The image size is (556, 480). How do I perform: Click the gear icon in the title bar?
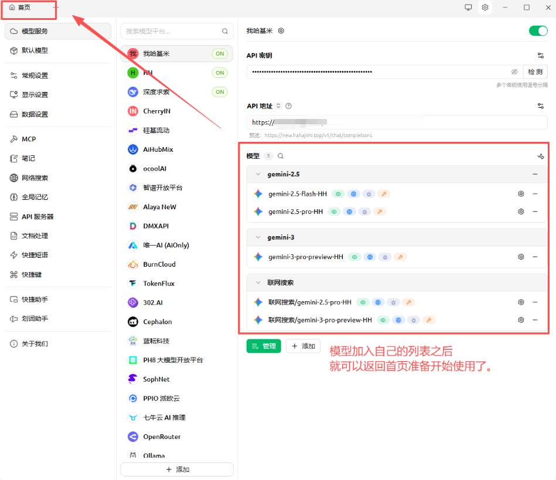click(x=485, y=8)
